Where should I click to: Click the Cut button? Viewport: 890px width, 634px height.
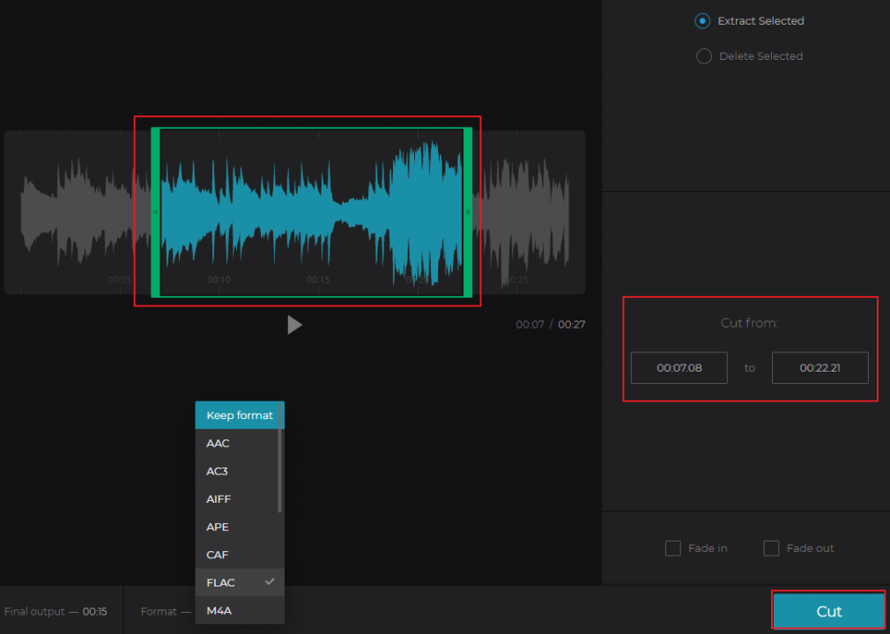(x=828, y=611)
